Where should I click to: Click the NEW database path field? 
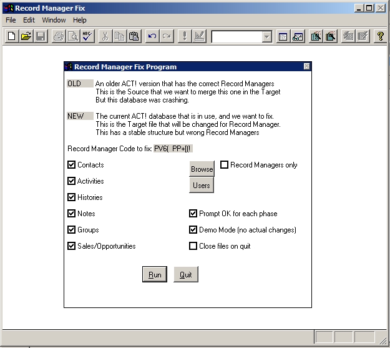point(80,116)
